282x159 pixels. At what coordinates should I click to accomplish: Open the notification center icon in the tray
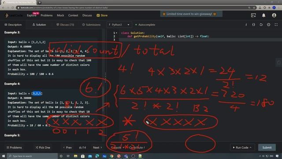pyautogui.click(x=277, y=156)
